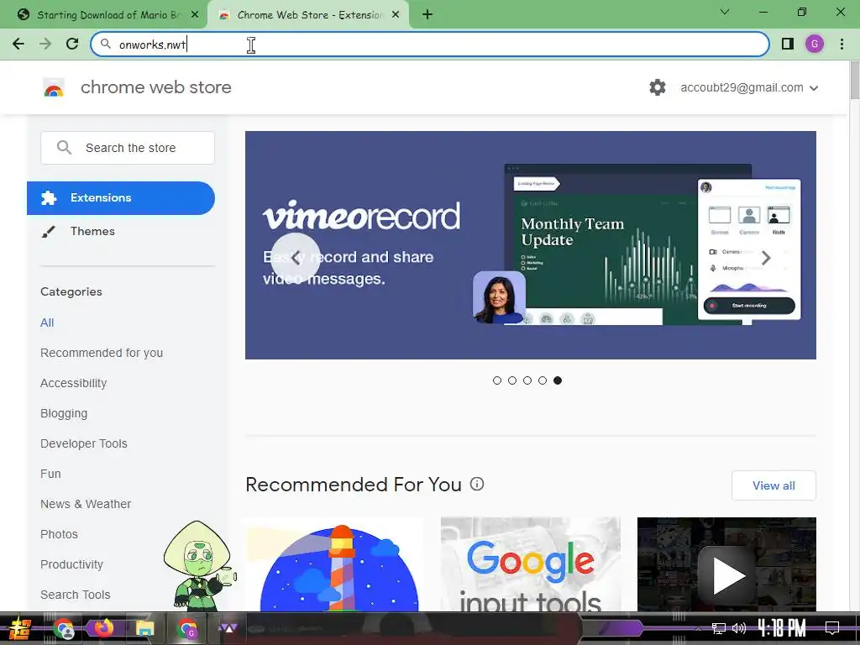Open the Chrome three-dot menu
This screenshot has width=860, height=645.
point(842,44)
